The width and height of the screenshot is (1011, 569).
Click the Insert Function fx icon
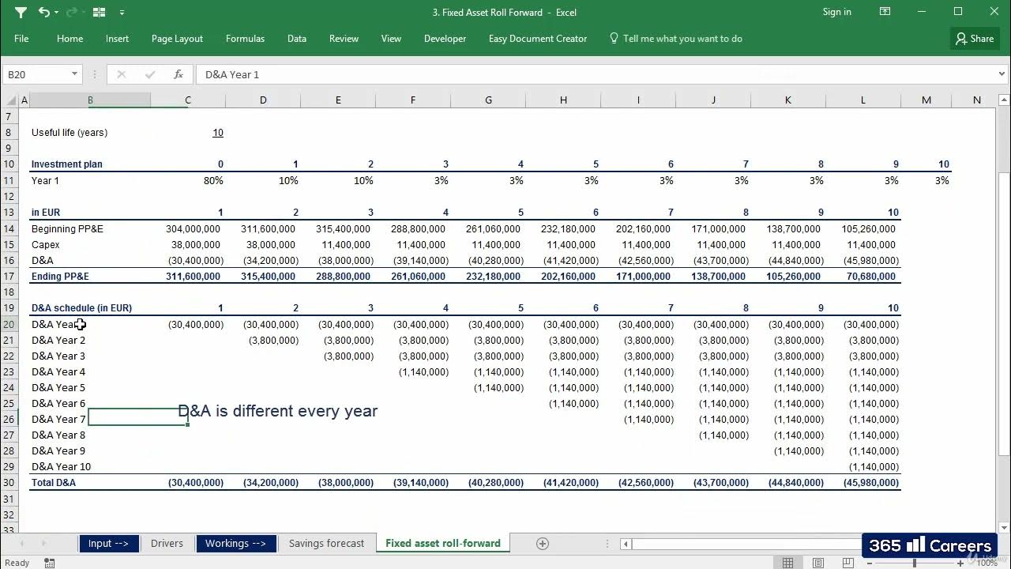pyautogui.click(x=179, y=74)
